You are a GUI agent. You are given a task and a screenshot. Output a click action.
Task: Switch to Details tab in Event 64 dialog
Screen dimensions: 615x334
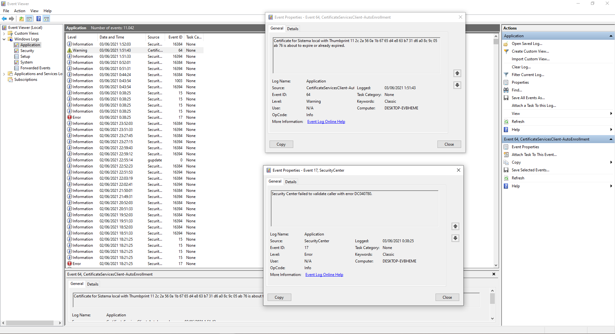tap(293, 29)
